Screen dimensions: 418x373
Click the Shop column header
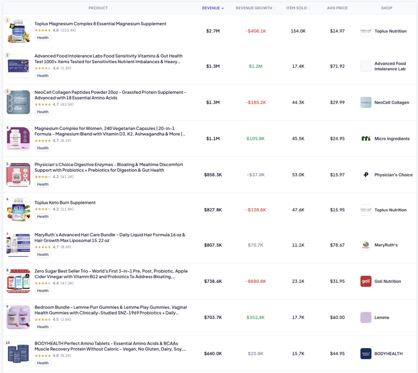coord(386,8)
